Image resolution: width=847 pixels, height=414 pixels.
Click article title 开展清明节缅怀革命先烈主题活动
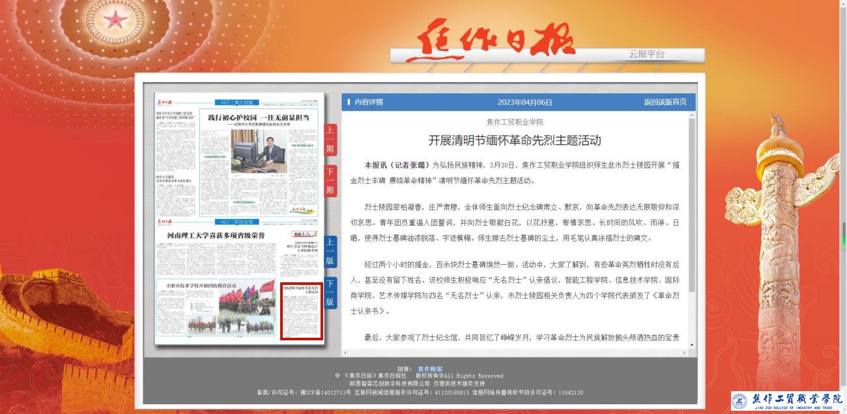tap(515, 140)
